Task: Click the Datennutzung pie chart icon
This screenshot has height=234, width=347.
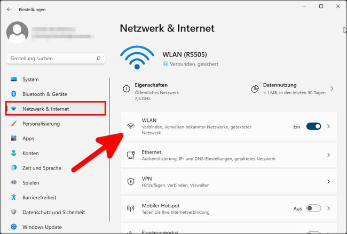Action: point(255,89)
